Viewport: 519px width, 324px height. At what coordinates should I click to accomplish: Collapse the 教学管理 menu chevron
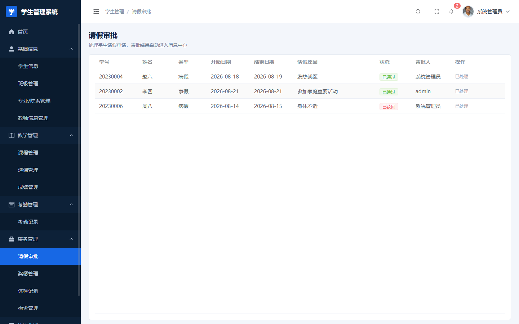click(71, 135)
